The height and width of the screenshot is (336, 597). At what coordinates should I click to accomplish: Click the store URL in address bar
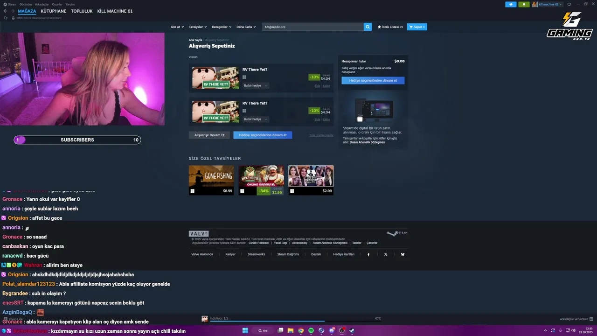click(39, 18)
